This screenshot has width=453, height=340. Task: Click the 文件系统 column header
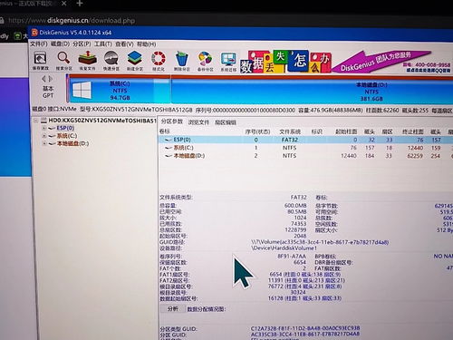pos(290,131)
